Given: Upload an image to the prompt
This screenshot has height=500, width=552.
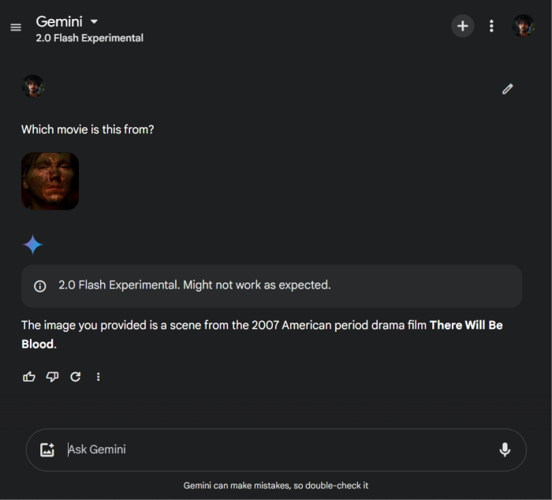Looking at the screenshot, I should (x=47, y=450).
